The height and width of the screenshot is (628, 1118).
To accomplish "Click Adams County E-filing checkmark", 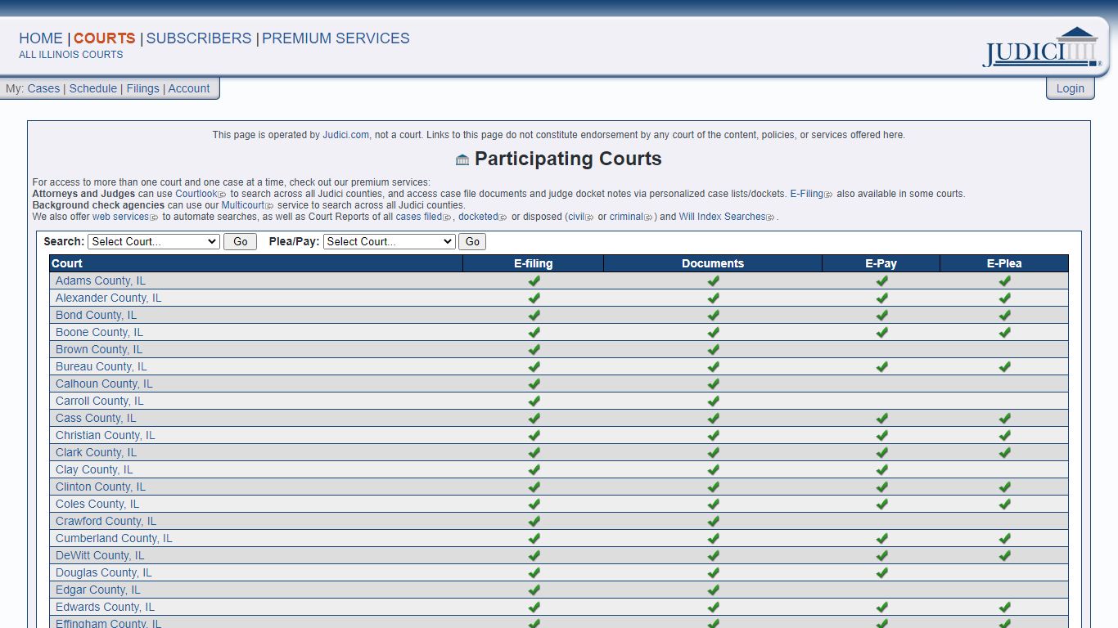I will pos(534,280).
